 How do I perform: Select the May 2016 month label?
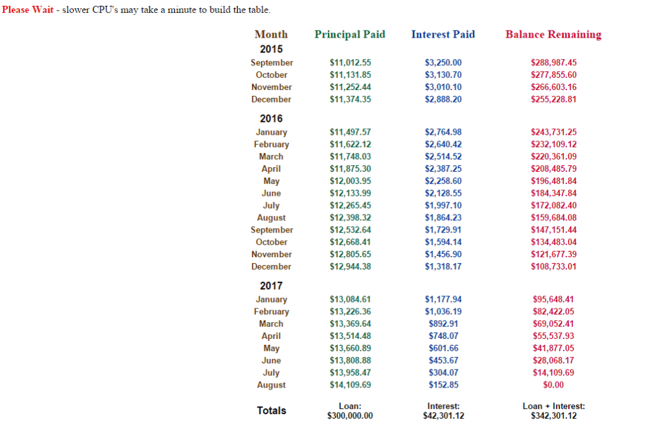[272, 181]
